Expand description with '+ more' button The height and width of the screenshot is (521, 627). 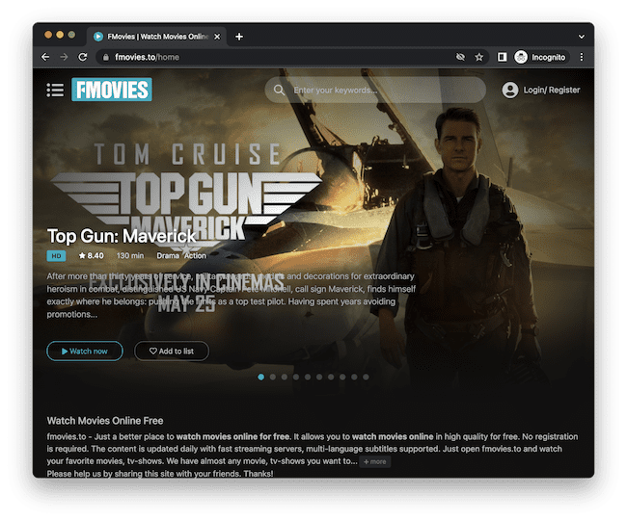coord(374,462)
